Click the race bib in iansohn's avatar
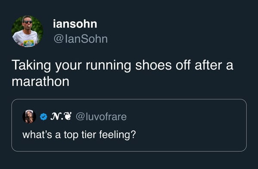The width and height of the screenshot is (258, 169). point(28,43)
